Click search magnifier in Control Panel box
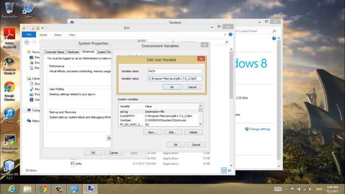The image size is (345, 194). (274, 31)
